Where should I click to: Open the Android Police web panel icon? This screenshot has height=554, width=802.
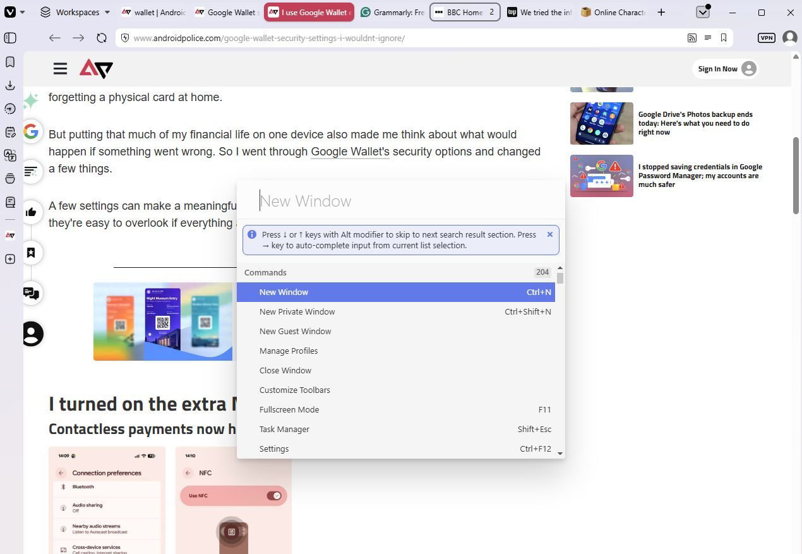(x=10, y=235)
